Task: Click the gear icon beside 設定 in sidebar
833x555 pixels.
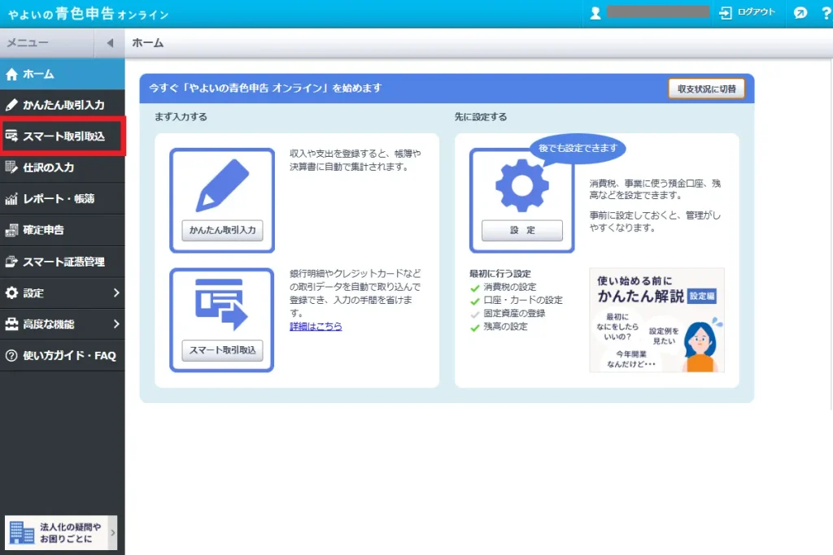Action: coord(11,293)
